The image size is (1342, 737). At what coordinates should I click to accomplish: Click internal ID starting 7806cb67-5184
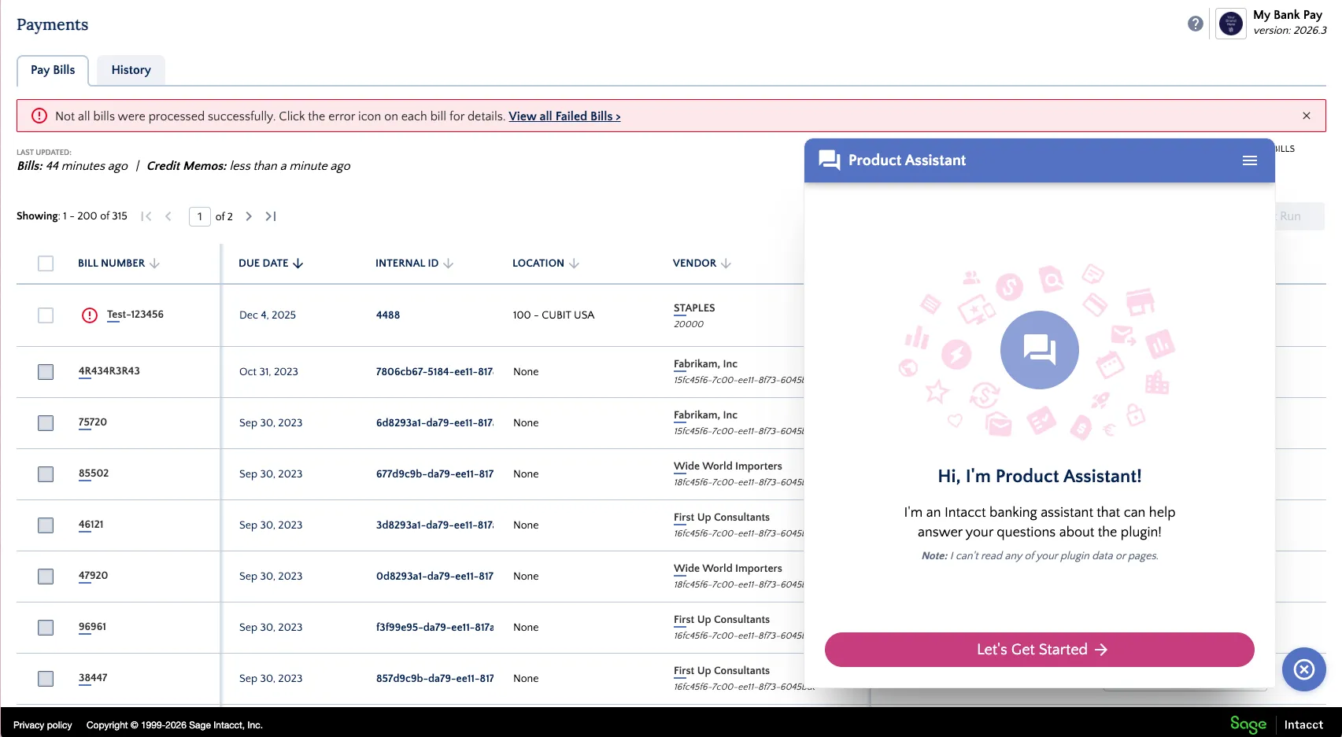(x=434, y=372)
